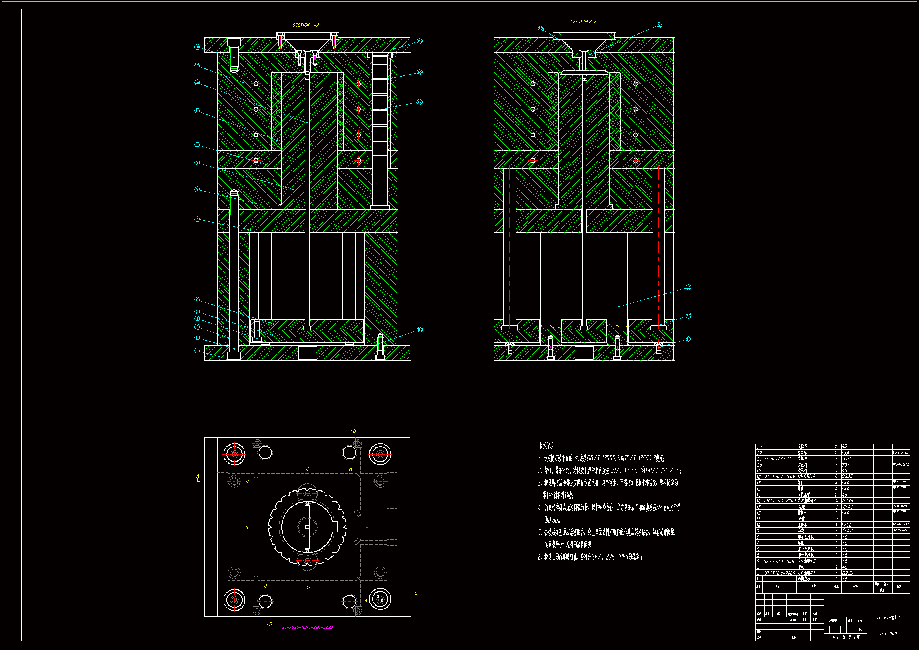919x650 pixels.
Task: Click the magenta BI-3535-A190-B80-C220 text
Action: (x=307, y=627)
